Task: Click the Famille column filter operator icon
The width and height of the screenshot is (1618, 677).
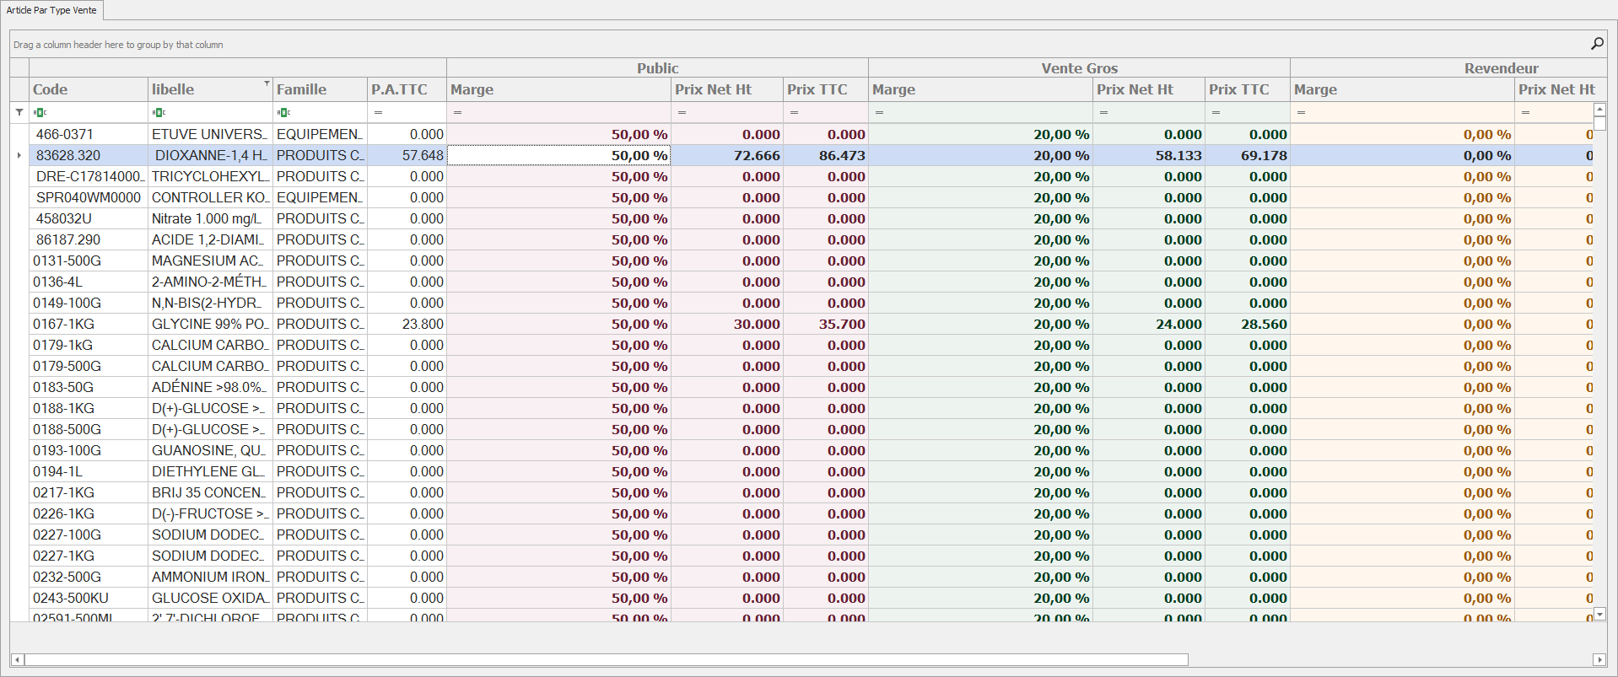Action: (283, 112)
